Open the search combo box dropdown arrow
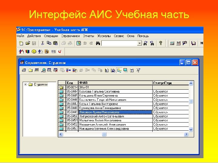 140,43
